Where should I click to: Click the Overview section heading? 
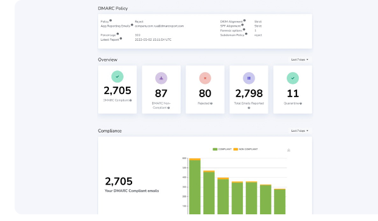(x=108, y=59)
